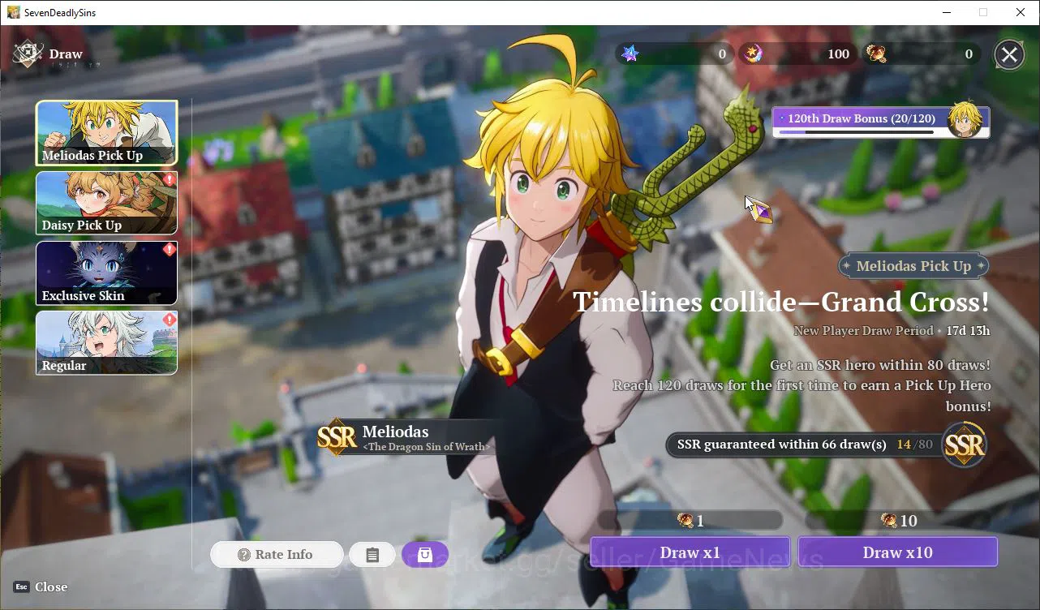Click the blue star currency icon

pos(630,54)
